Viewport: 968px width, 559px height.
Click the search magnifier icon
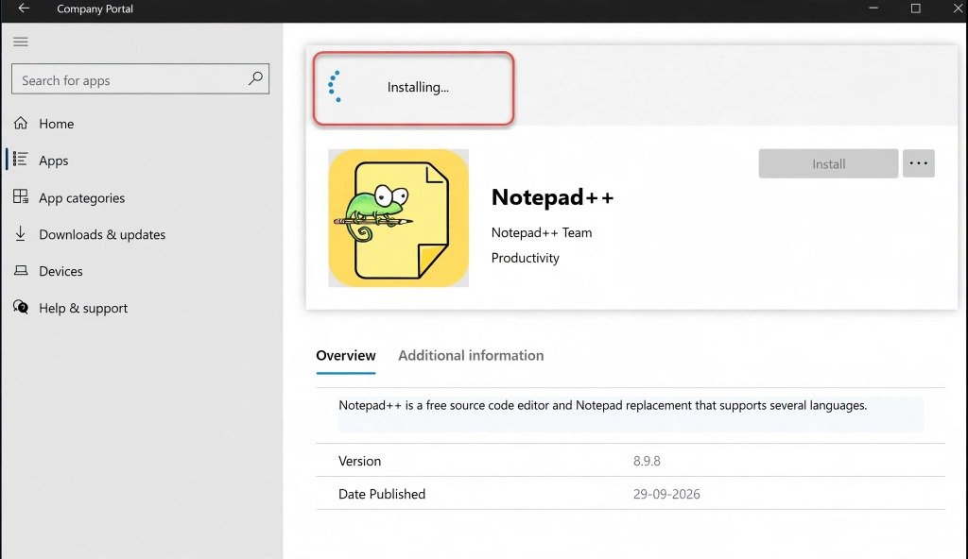tap(255, 78)
